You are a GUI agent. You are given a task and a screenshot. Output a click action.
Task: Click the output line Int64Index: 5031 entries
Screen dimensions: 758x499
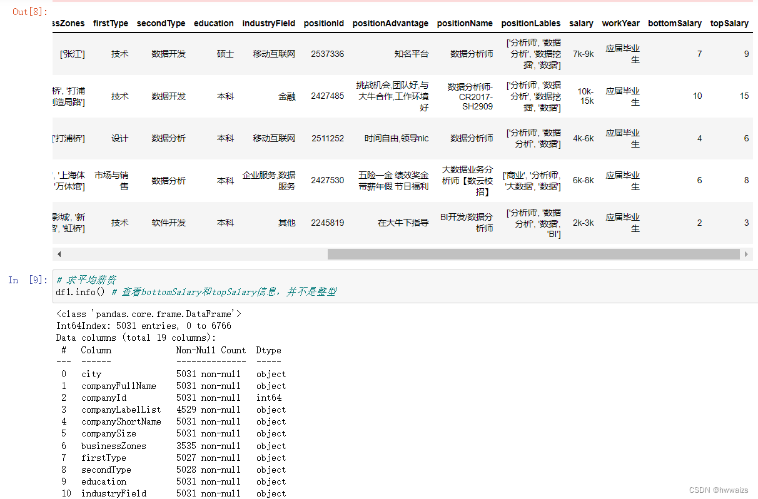(x=144, y=326)
